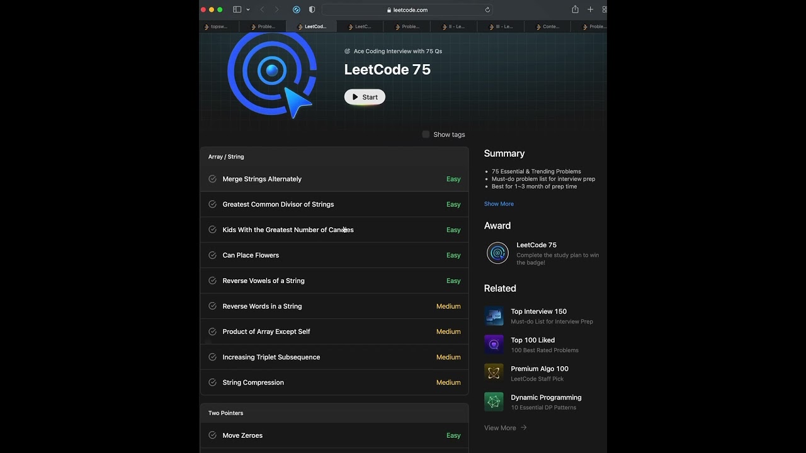The height and width of the screenshot is (453, 806).
Task: Toggle the Safari sidebar icon
Action: click(x=237, y=9)
